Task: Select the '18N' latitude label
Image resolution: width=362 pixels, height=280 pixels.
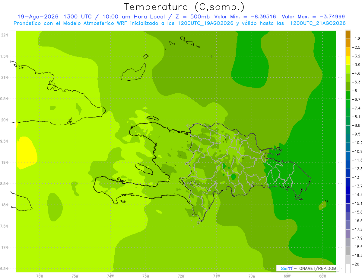Action: pyautogui.click(x=5, y=205)
